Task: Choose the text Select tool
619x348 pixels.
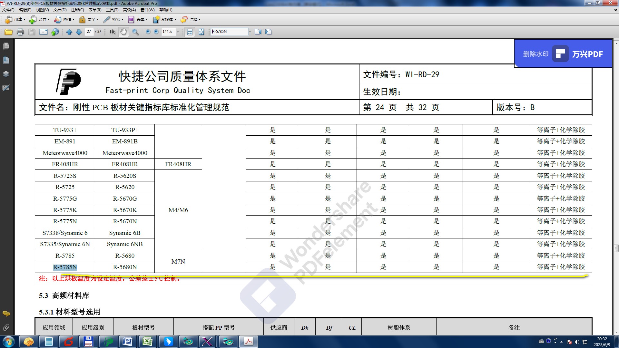Action: coord(112,32)
